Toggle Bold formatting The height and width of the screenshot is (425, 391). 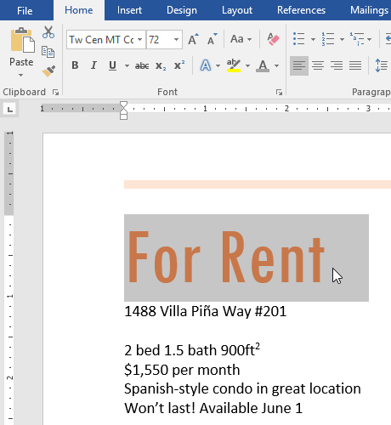click(x=75, y=65)
